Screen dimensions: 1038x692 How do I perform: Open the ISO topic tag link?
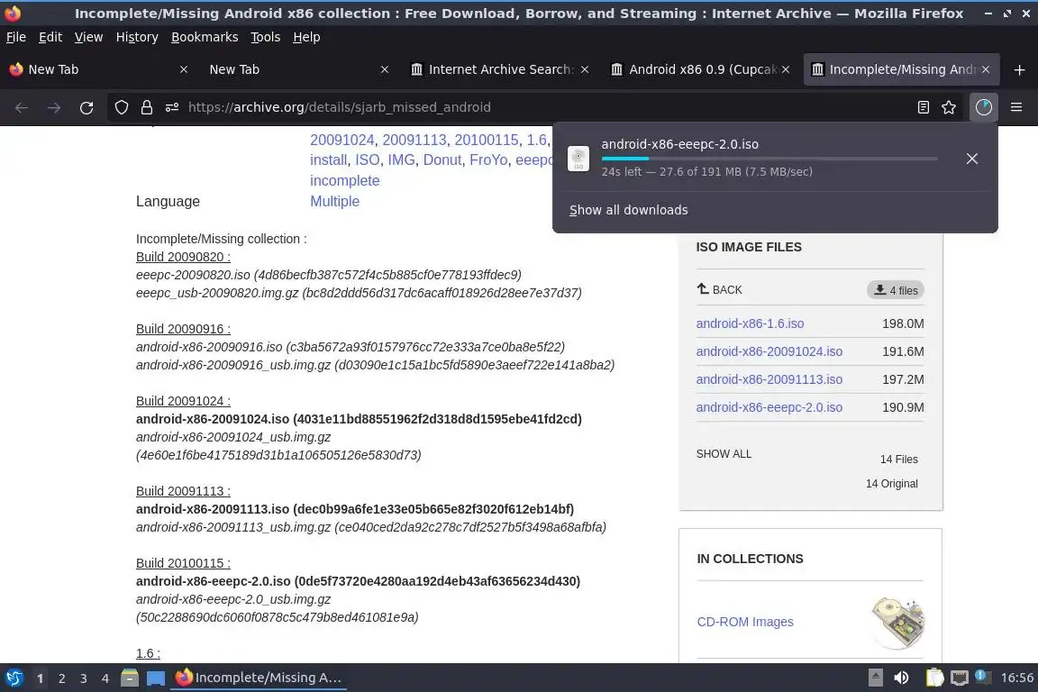coord(368,159)
